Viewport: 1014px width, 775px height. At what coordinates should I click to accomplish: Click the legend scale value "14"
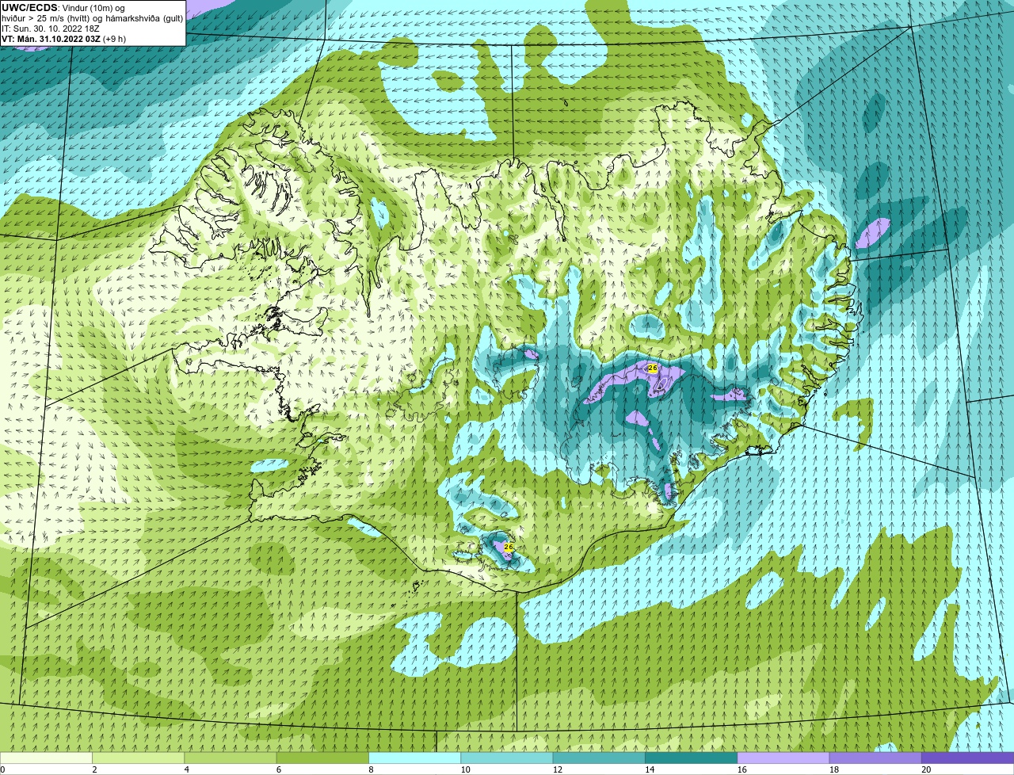pyautogui.click(x=649, y=769)
